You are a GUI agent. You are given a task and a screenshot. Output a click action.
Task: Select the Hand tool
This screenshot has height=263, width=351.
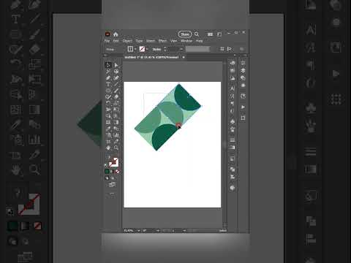108,148
